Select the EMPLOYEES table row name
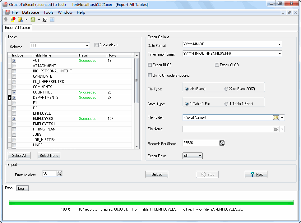Screen dimensions: 301x223 click(43, 119)
